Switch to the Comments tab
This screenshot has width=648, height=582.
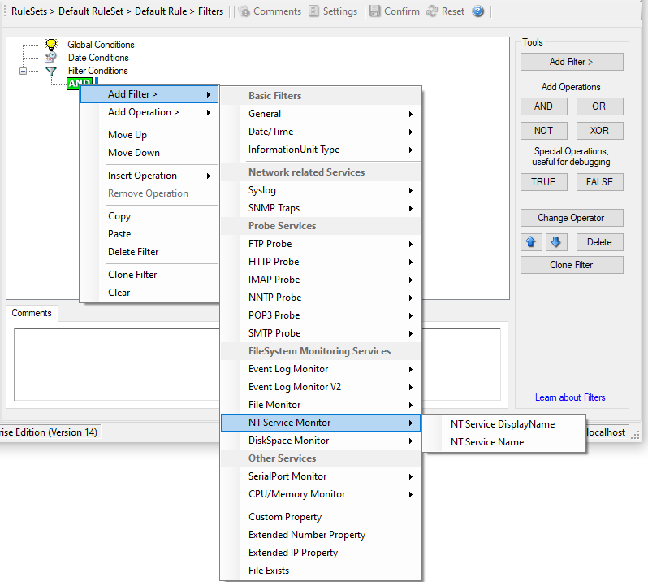point(32,313)
